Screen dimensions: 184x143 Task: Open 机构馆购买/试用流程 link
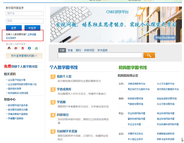(18, 93)
